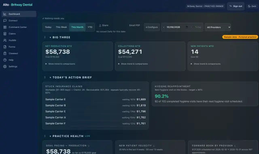Click the share upload icon

click(100, 25)
